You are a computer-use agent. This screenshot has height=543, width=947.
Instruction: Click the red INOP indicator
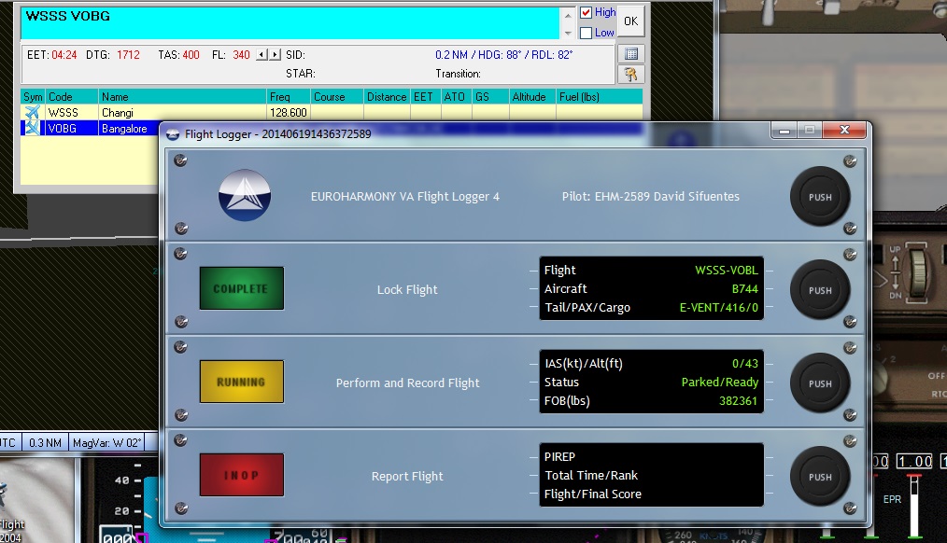click(241, 476)
